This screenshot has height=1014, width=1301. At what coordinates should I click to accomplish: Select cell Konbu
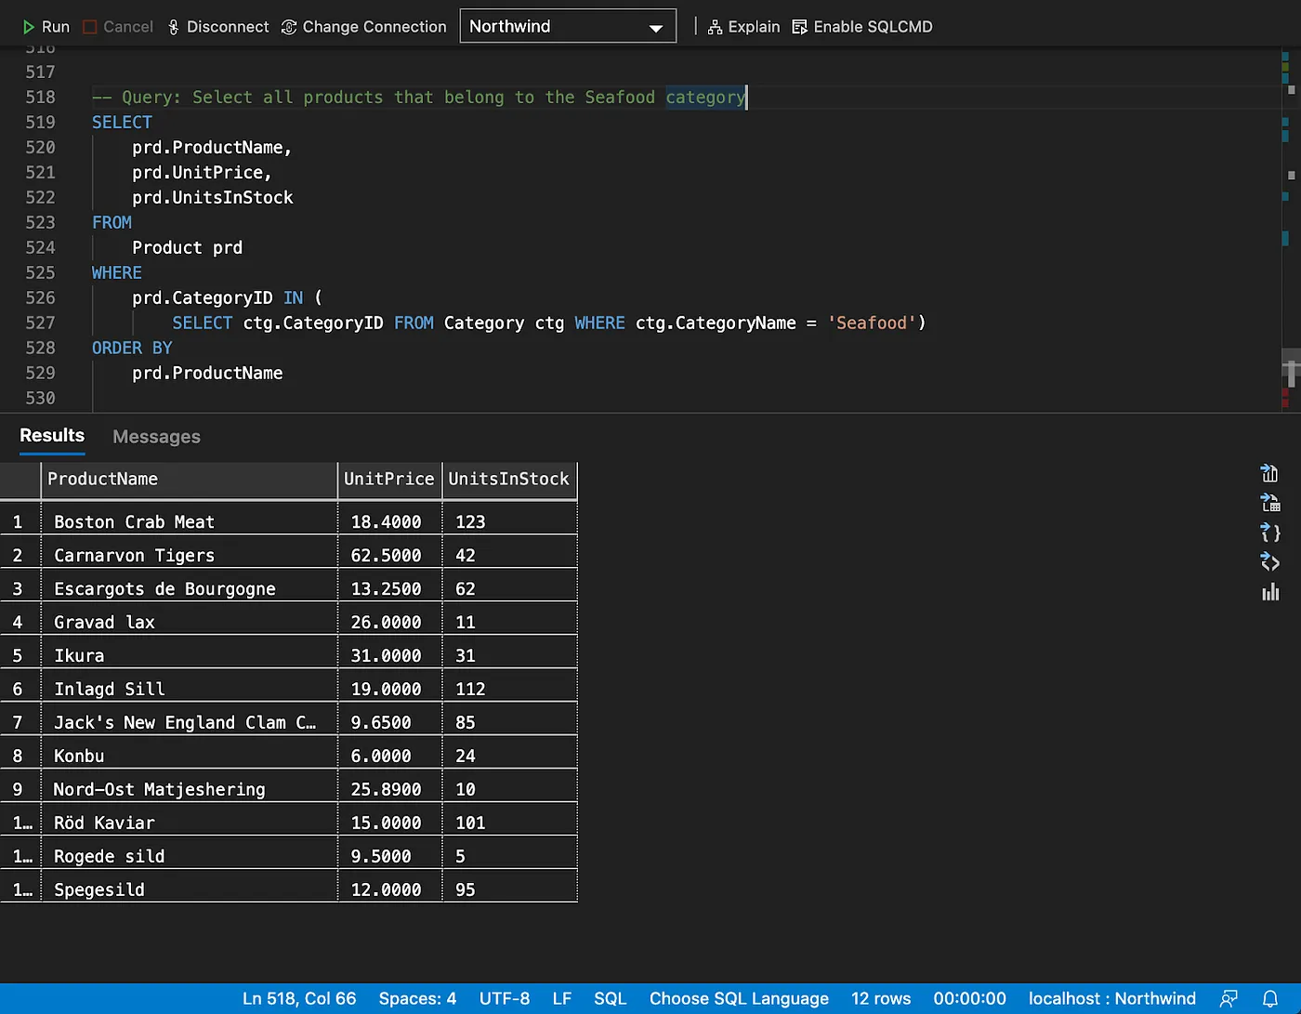190,756
